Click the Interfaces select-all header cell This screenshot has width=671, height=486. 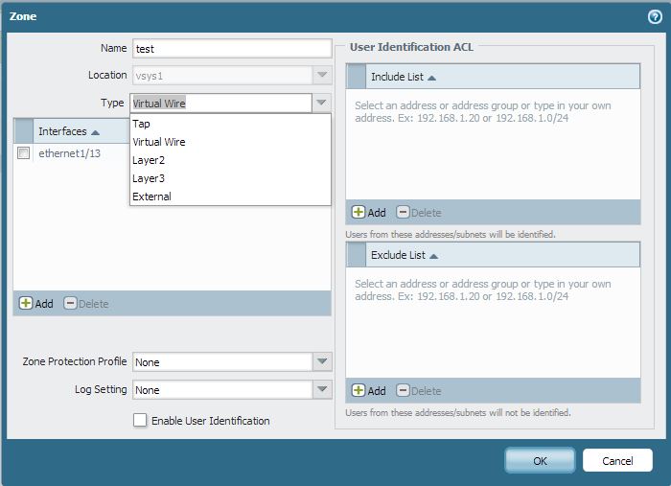[24, 131]
